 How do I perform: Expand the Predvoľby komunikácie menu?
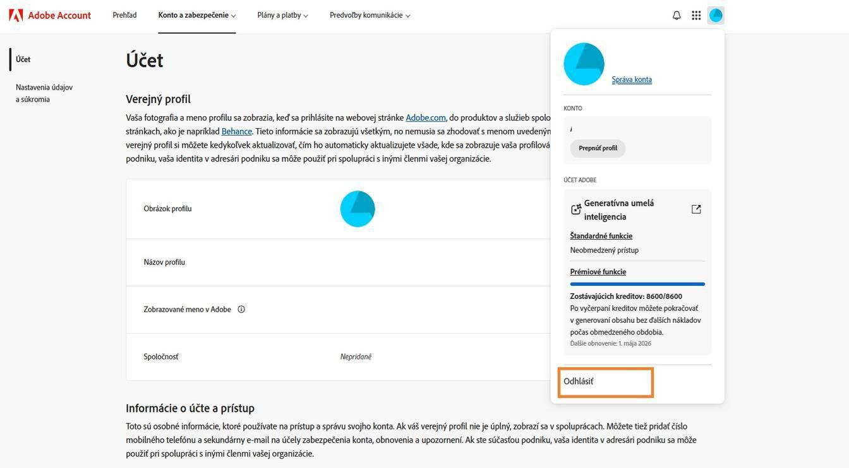pos(370,15)
